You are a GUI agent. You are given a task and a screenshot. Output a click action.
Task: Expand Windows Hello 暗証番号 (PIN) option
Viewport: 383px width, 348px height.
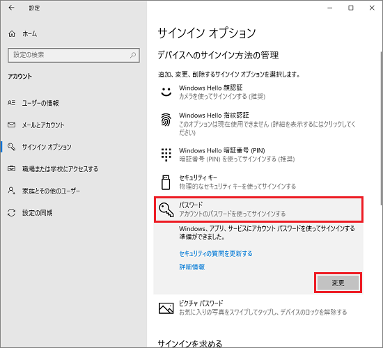258,155
